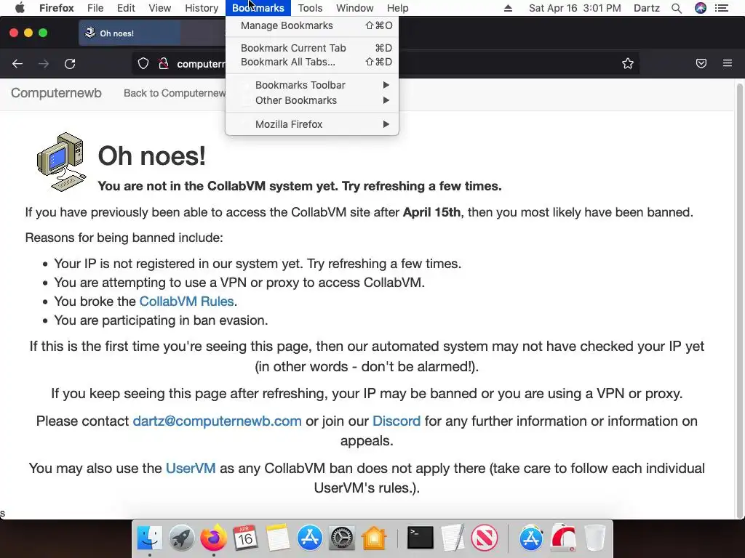This screenshot has height=558, width=745.
Task: Click Computernewb site brand link
Action: (56, 93)
